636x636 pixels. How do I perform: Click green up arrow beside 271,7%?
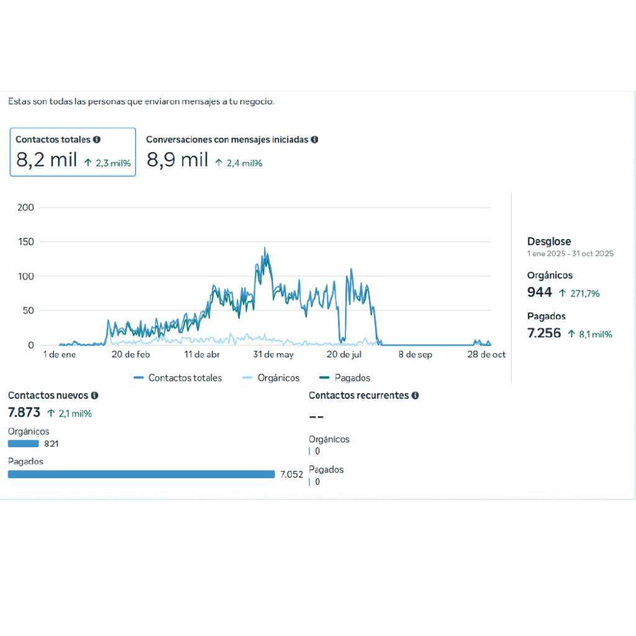(x=562, y=293)
